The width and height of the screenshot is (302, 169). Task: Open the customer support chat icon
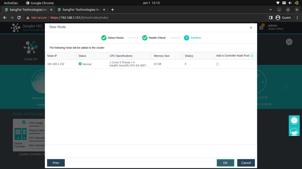[294, 132]
